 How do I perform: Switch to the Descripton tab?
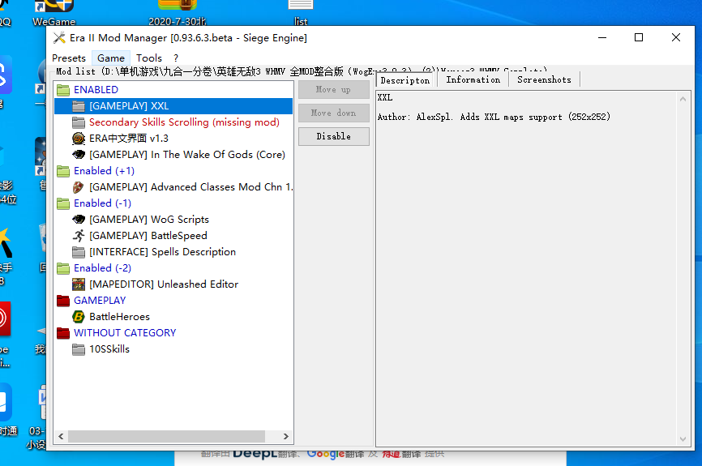[405, 80]
